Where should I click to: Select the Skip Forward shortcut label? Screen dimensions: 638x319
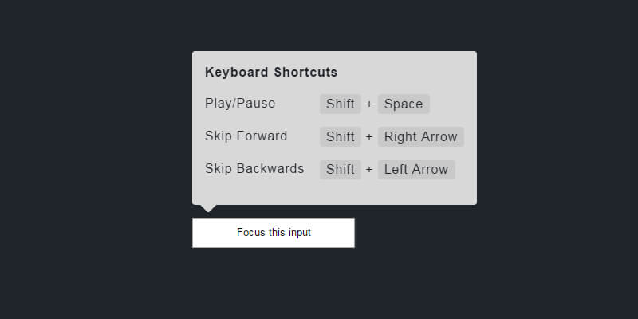pyautogui.click(x=246, y=136)
